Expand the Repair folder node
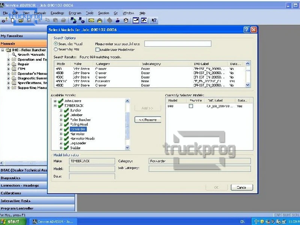This screenshot has height=225, width=300. (x=8, y=64)
